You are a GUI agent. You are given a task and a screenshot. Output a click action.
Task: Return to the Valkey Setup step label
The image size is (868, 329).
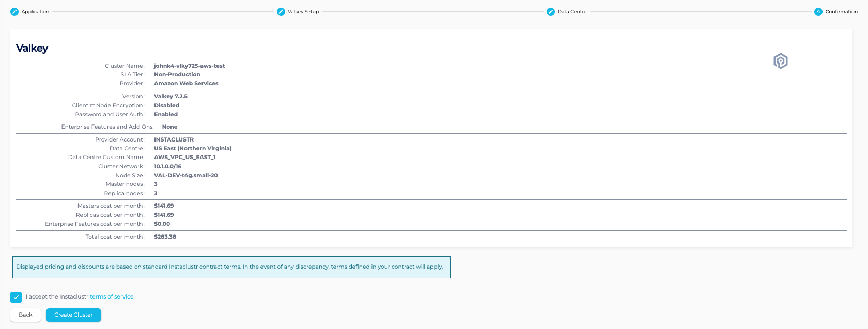[303, 12]
